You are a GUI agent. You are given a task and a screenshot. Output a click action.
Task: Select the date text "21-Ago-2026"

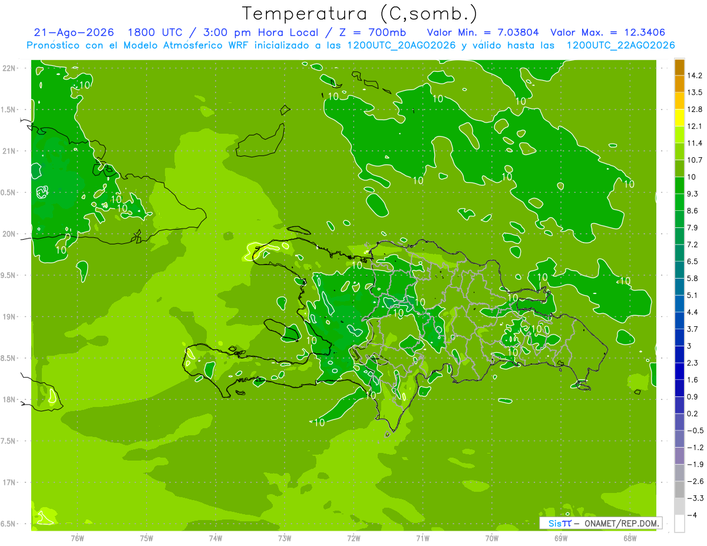click(74, 33)
